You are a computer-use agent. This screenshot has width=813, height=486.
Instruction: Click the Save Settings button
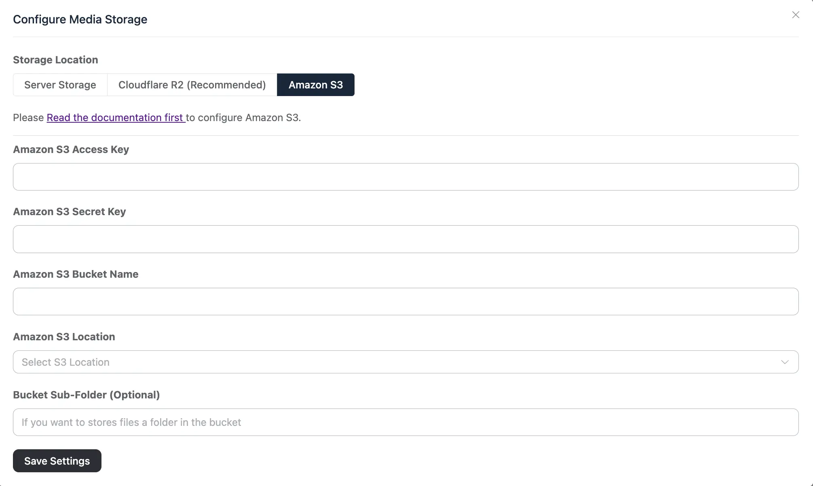[x=57, y=461]
